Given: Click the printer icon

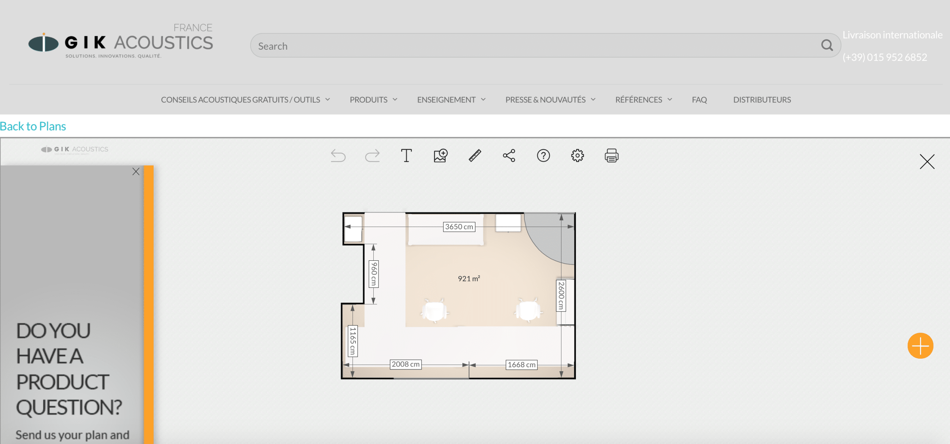Looking at the screenshot, I should pyautogui.click(x=612, y=156).
